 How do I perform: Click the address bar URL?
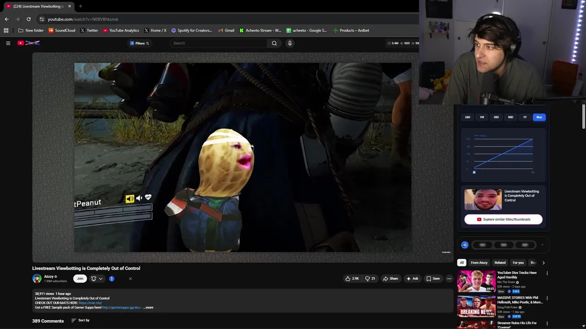[x=83, y=19]
